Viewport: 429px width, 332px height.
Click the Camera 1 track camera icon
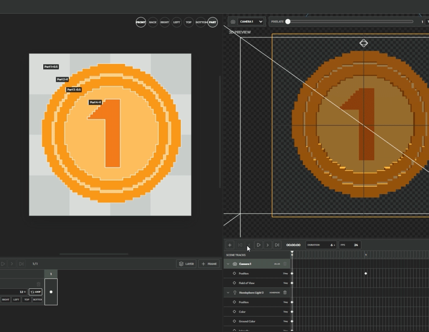click(235, 264)
